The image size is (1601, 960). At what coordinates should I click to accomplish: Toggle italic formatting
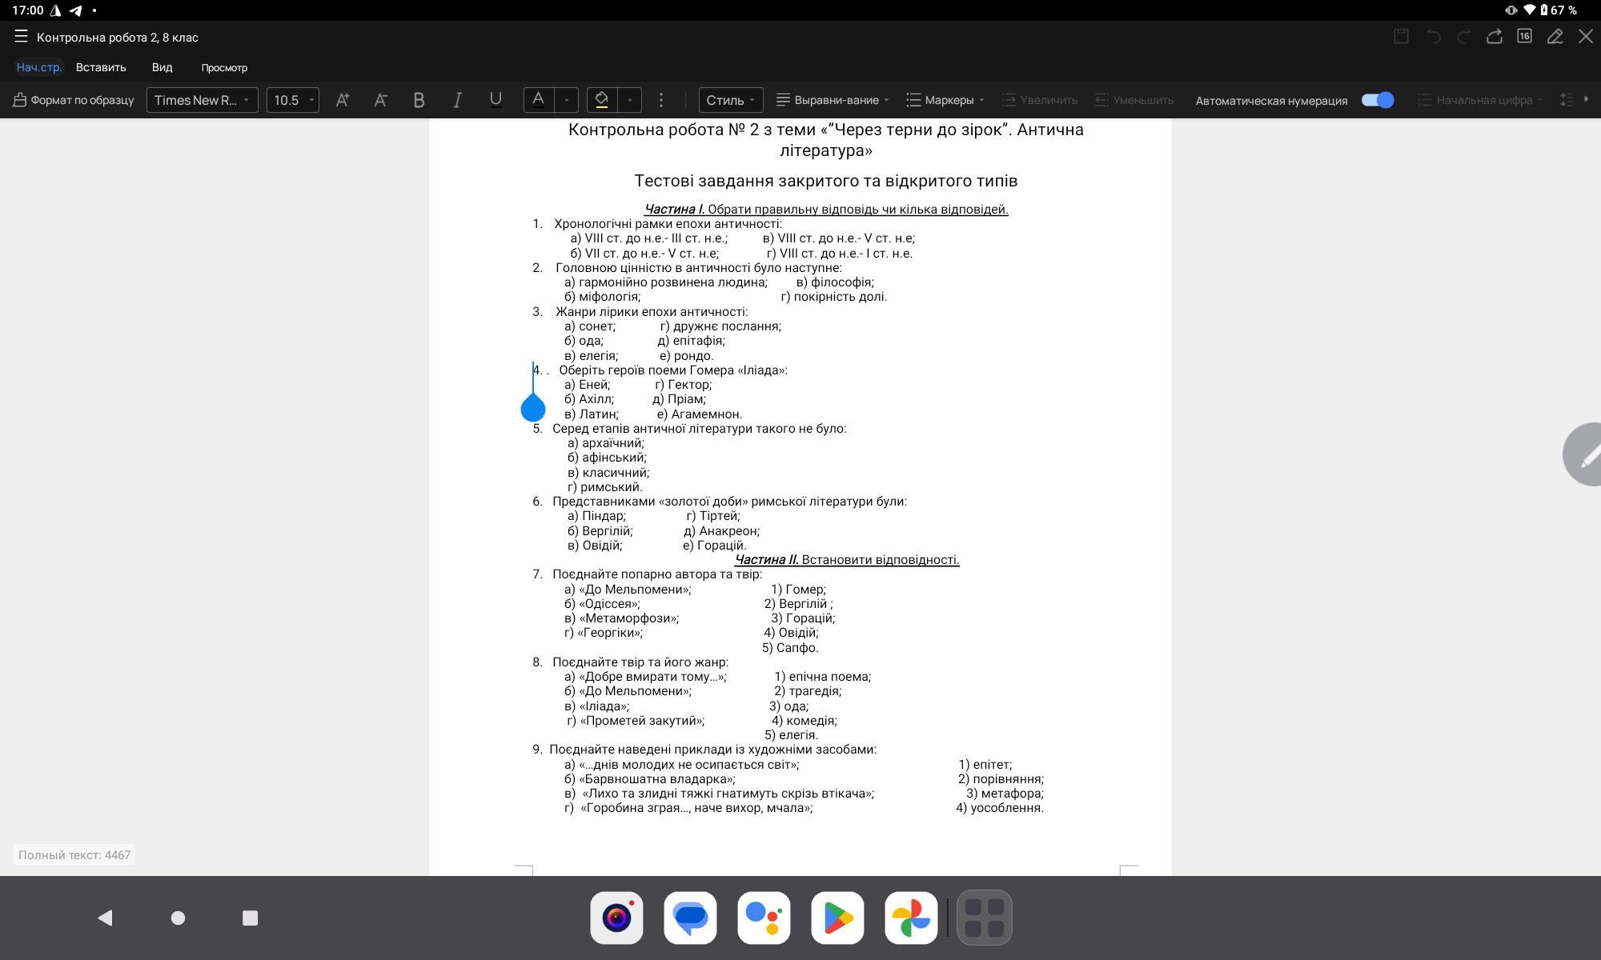tap(457, 100)
